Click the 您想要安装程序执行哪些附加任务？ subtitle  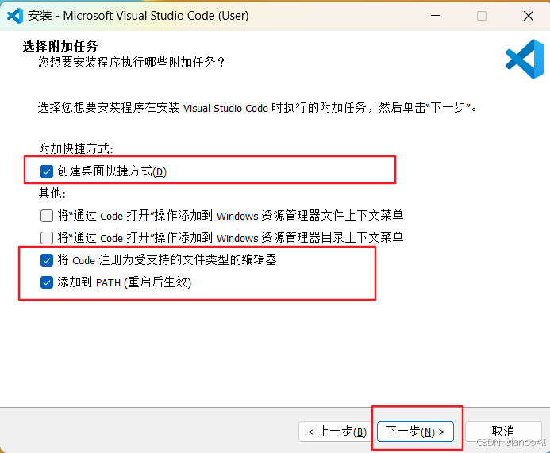pyautogui.click(x=131, y=63)
